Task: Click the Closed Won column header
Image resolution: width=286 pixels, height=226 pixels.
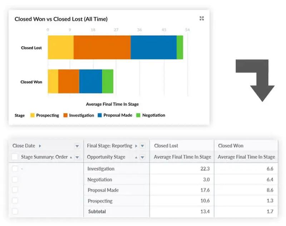Action: (231, 146)
